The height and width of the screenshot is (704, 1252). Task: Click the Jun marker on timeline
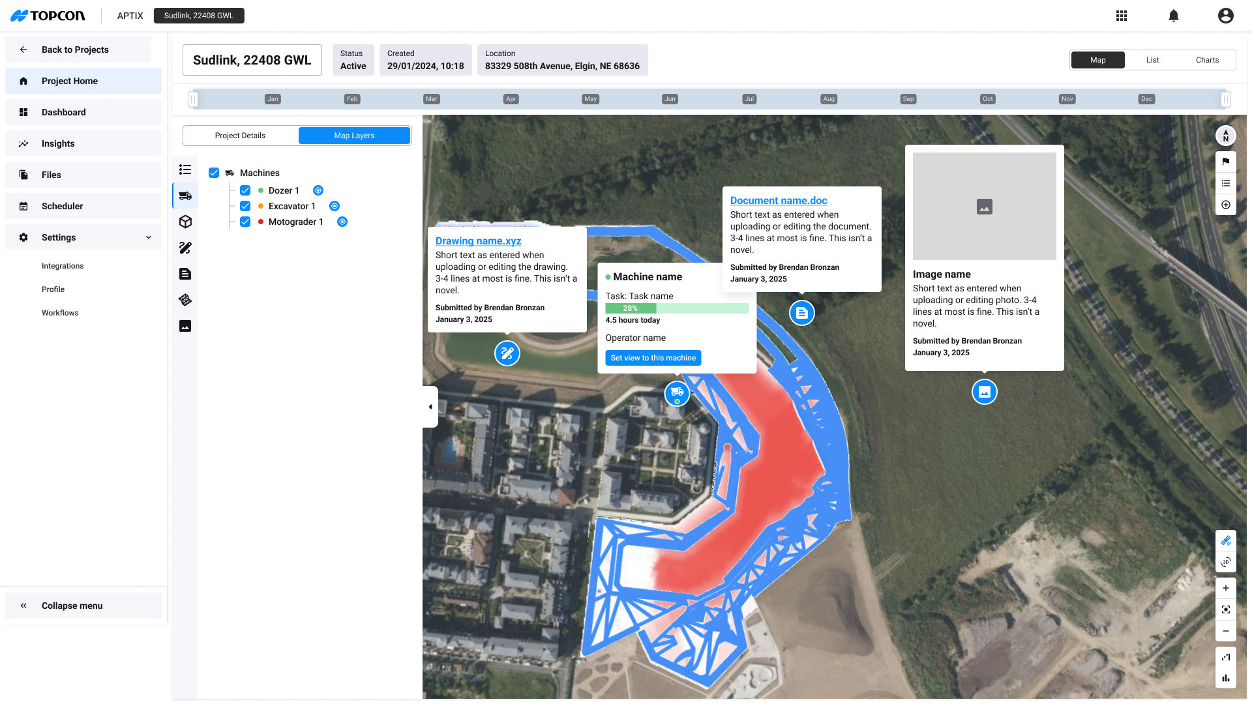pos(670,99)
